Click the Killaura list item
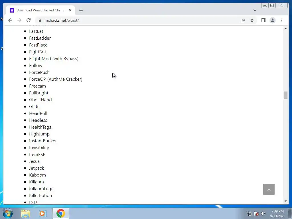This screenshot has width=292, height=219. coord(36,182)
